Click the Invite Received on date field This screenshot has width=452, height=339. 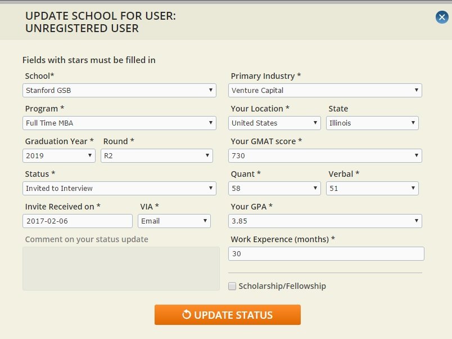(78, 221)
